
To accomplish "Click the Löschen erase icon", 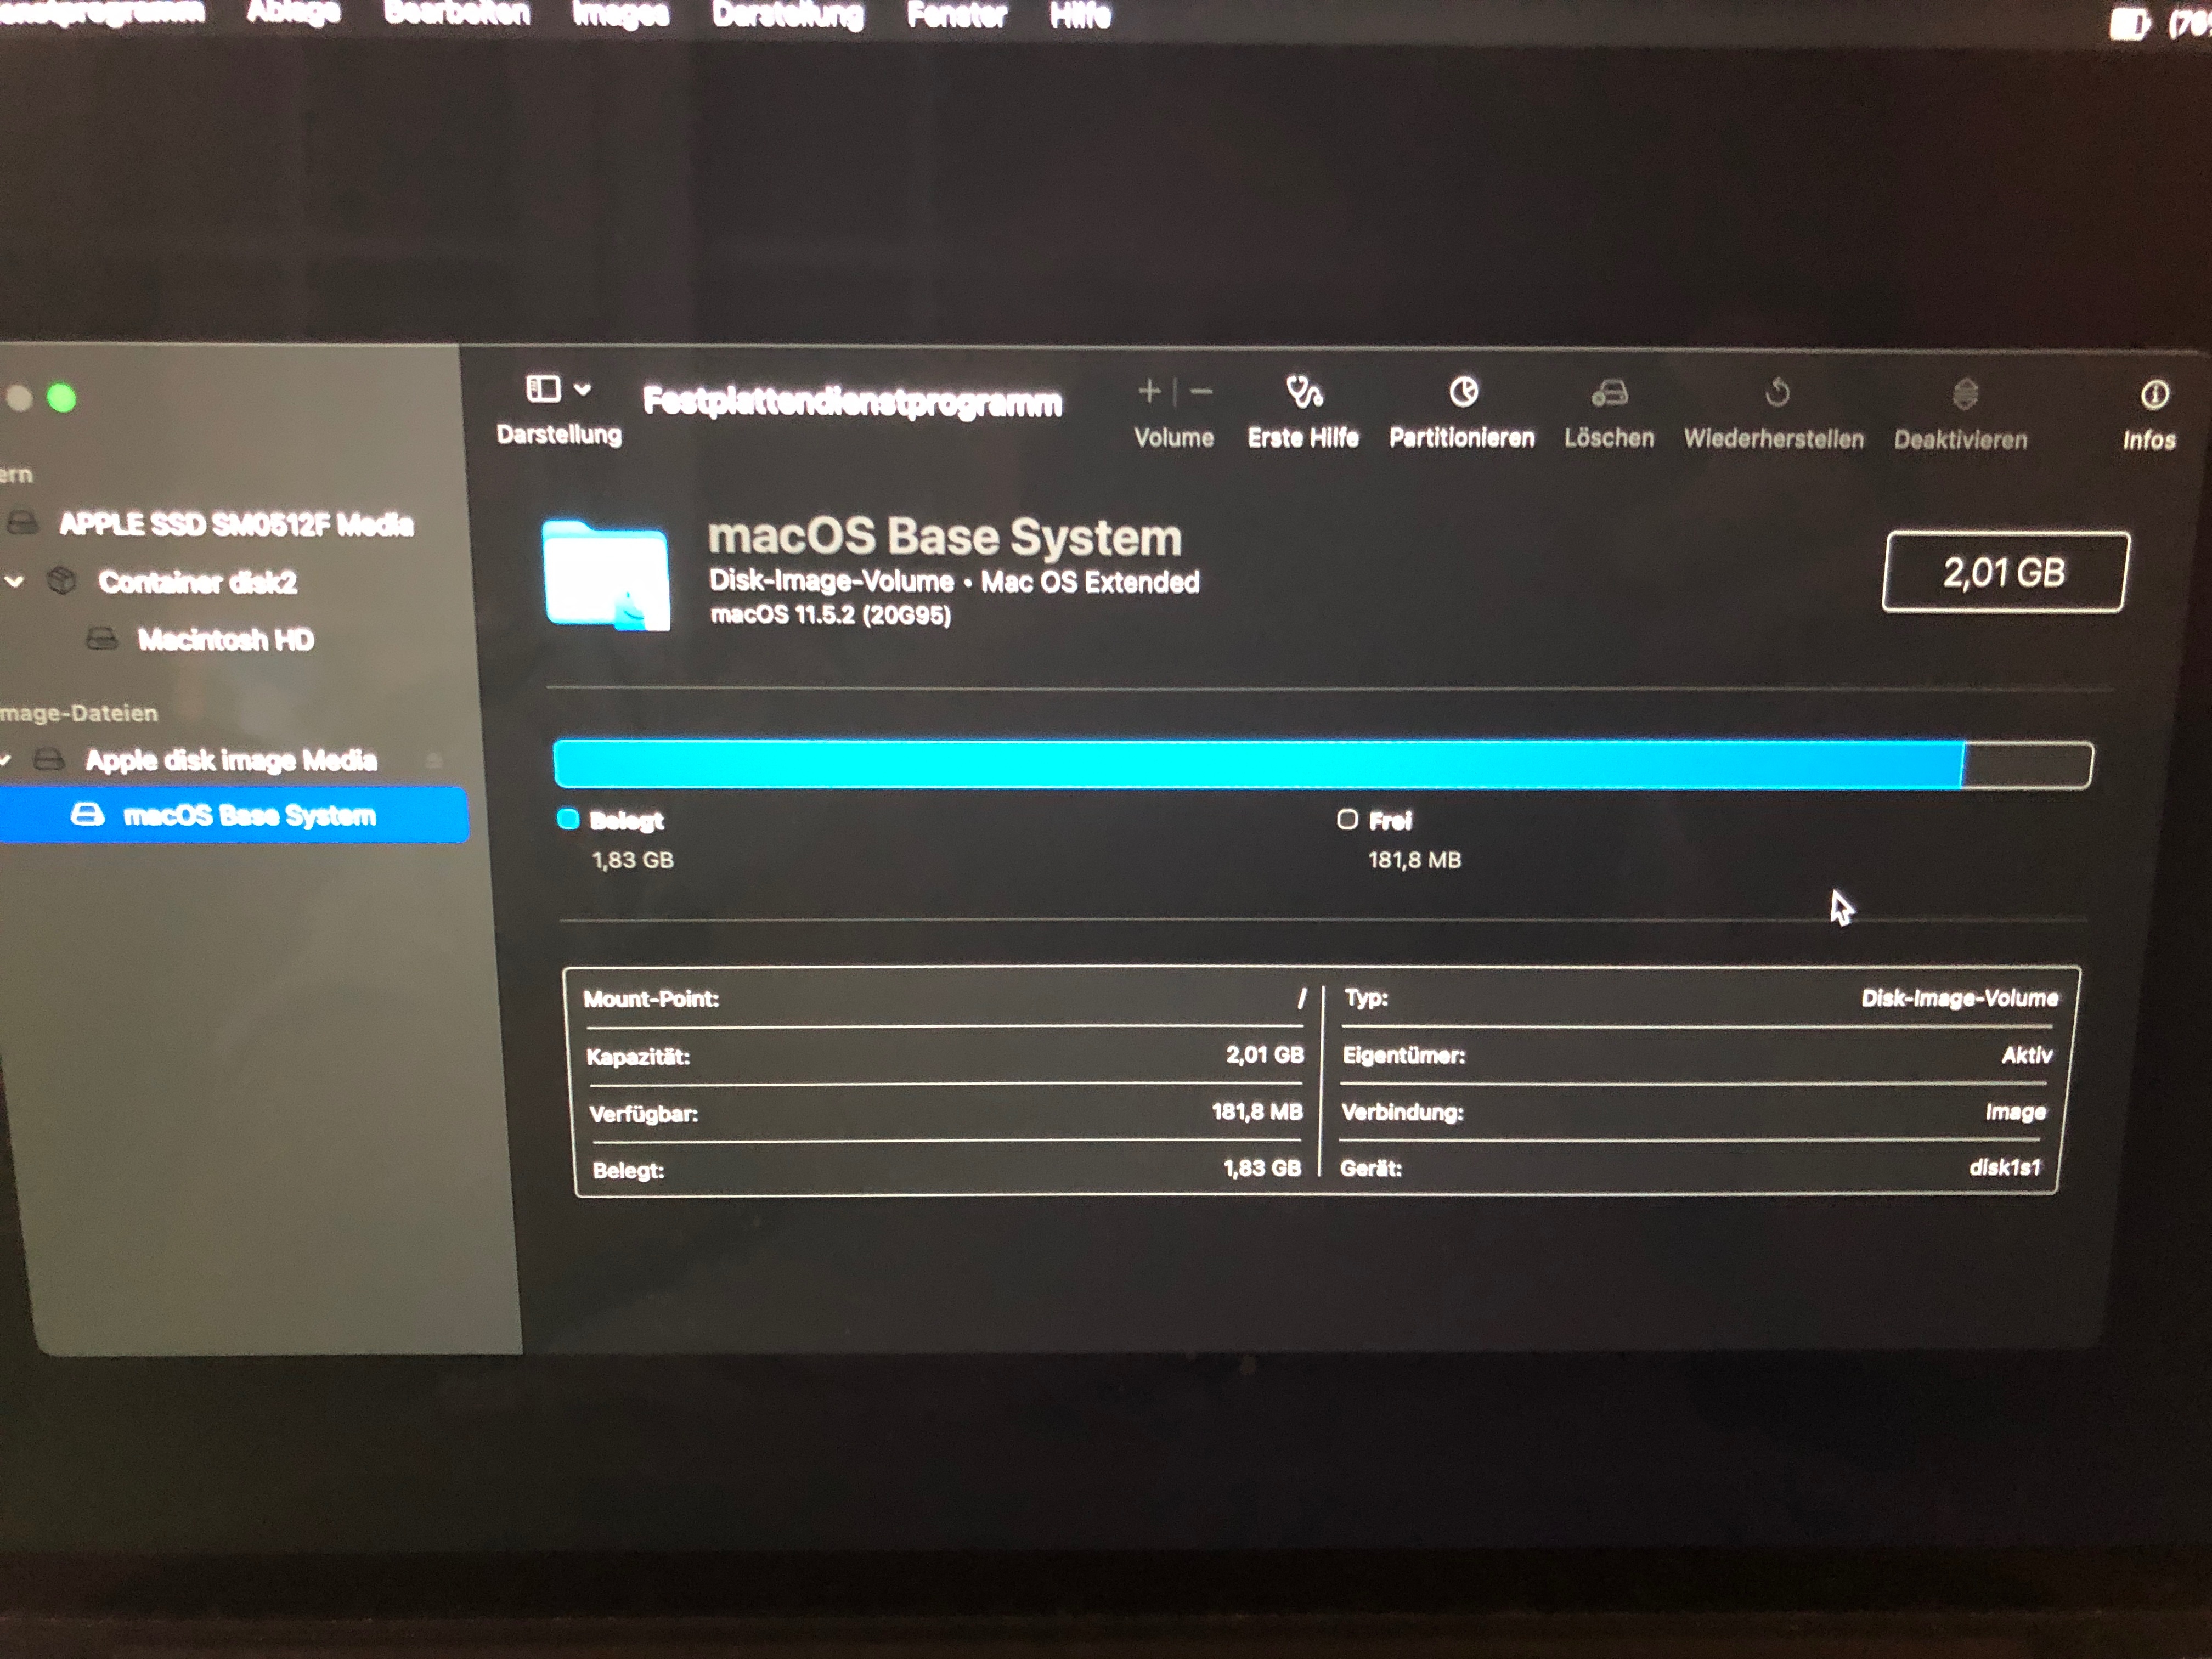I will point(1609,394).
